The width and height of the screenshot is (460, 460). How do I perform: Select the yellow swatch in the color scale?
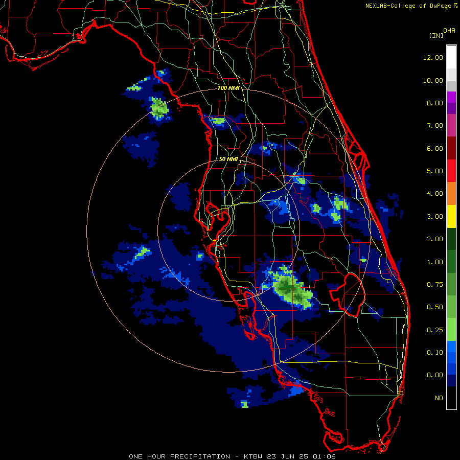(451, 216)
